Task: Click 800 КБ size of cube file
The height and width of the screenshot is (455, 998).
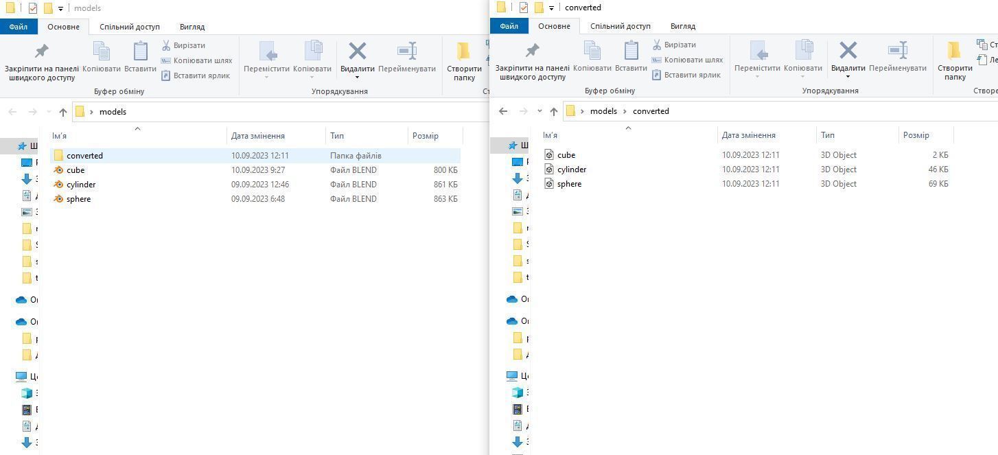Action: (x=445, y=170)
